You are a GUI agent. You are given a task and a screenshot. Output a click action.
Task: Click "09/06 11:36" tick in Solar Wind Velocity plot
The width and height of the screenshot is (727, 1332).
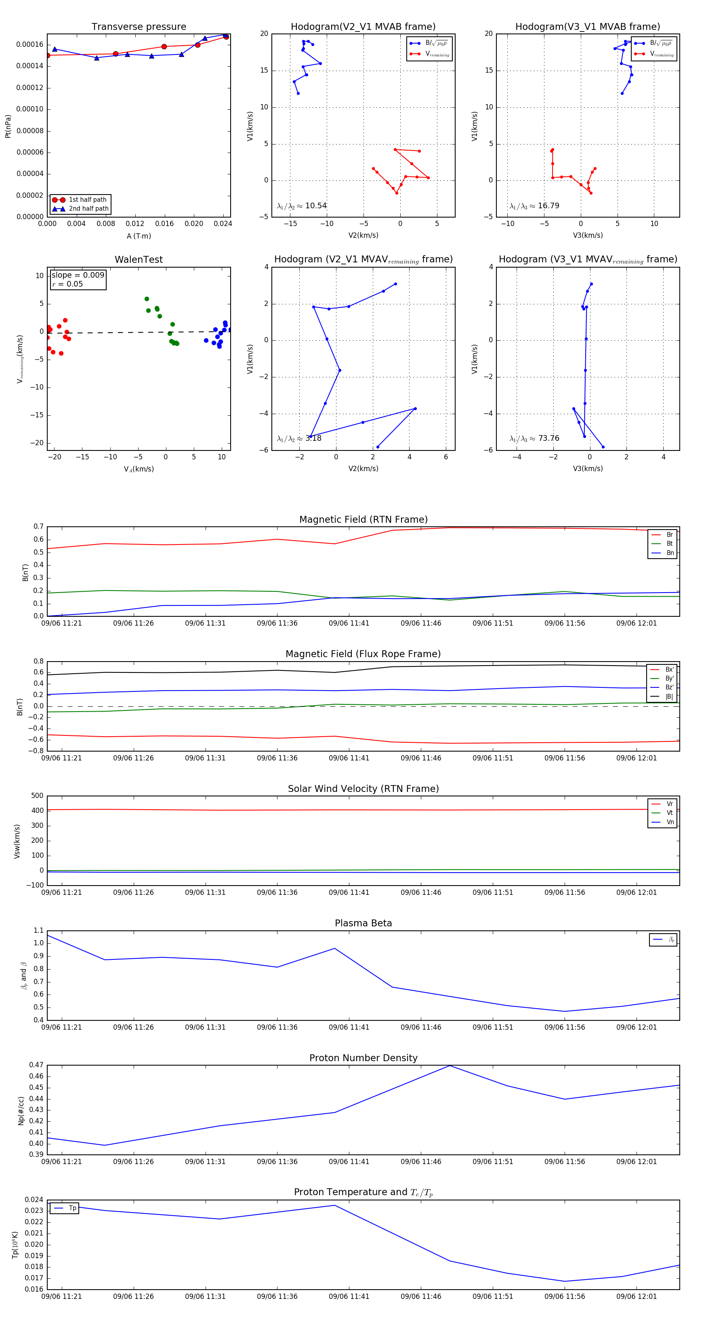277,892
